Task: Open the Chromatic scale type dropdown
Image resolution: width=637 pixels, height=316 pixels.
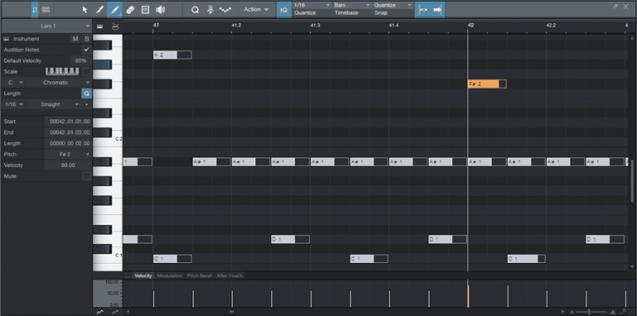Action: click(60, 82)
